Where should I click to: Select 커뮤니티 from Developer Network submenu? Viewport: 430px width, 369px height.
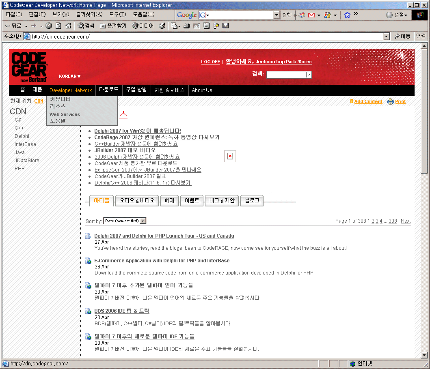(60, 99)
